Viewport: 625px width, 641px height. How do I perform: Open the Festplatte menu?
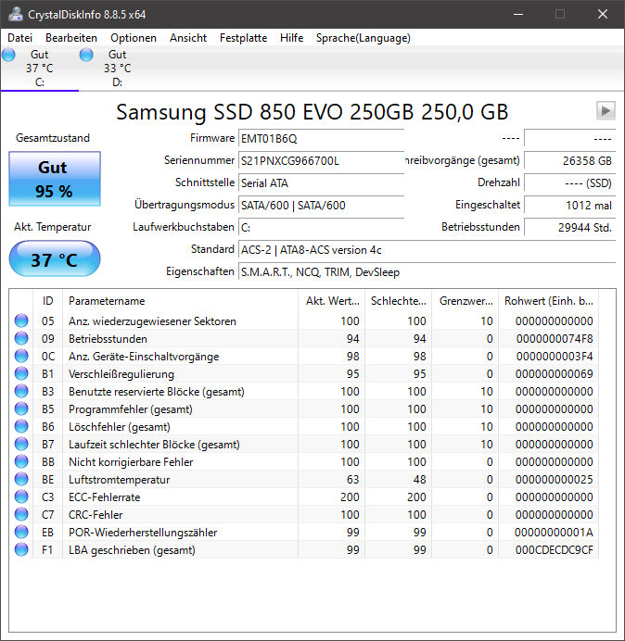tap(243, 38)
